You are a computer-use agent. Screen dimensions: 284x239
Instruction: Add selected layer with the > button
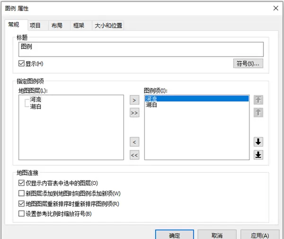click(x=134, y=100)
